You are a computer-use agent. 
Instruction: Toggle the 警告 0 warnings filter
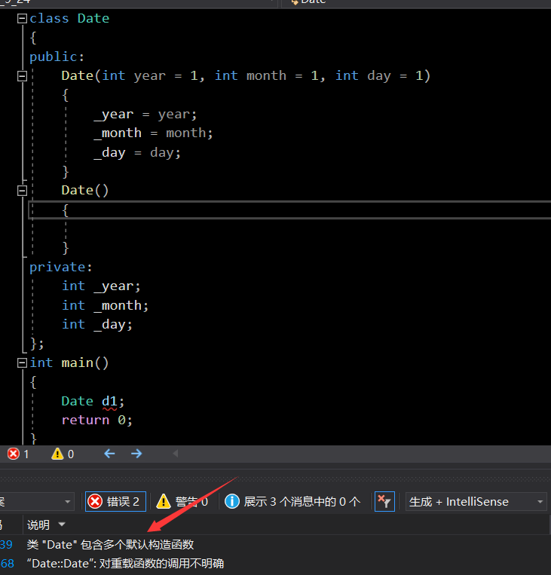(182, 501)
